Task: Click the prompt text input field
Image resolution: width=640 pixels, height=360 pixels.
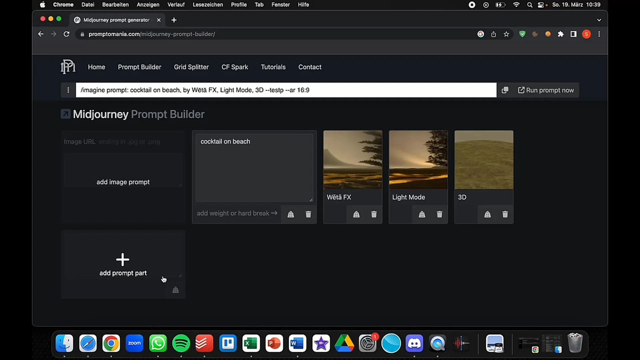Action: click(x=285, y=90)
